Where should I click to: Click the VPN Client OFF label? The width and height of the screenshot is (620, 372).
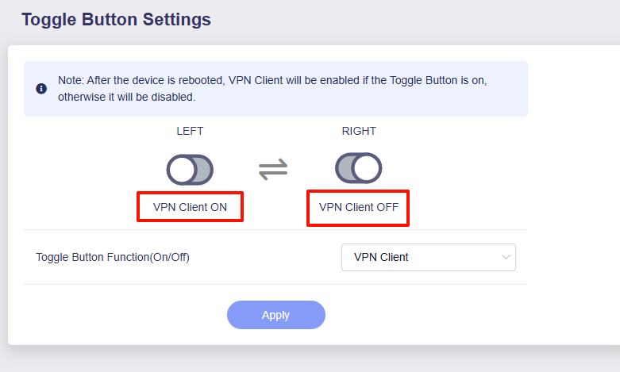(x=358, y=207)
